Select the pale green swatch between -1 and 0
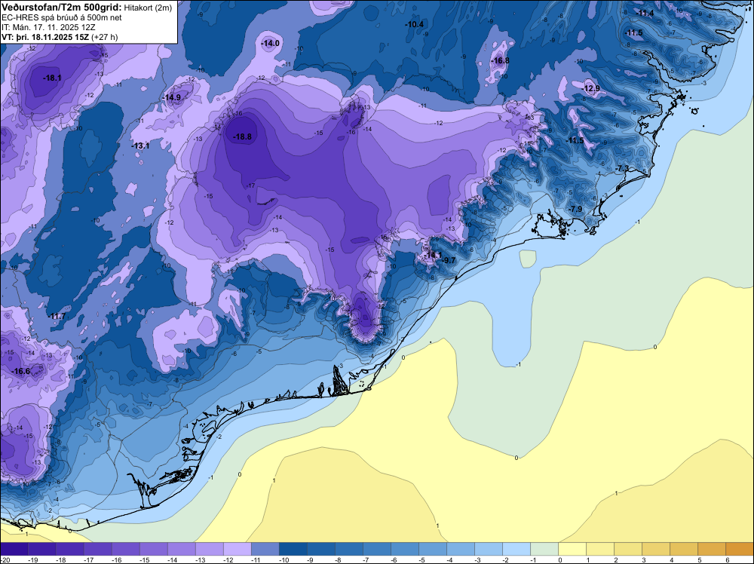Image resolution: width=754 pixels, height=564 pixels. [544, 549]
